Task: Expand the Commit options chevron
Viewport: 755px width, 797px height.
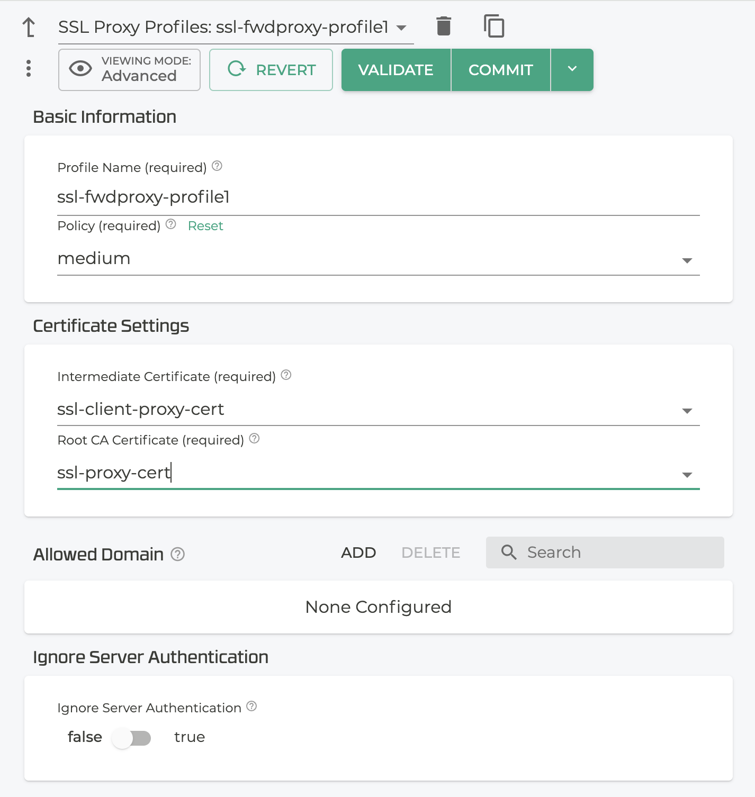Action: pos(572,70)
